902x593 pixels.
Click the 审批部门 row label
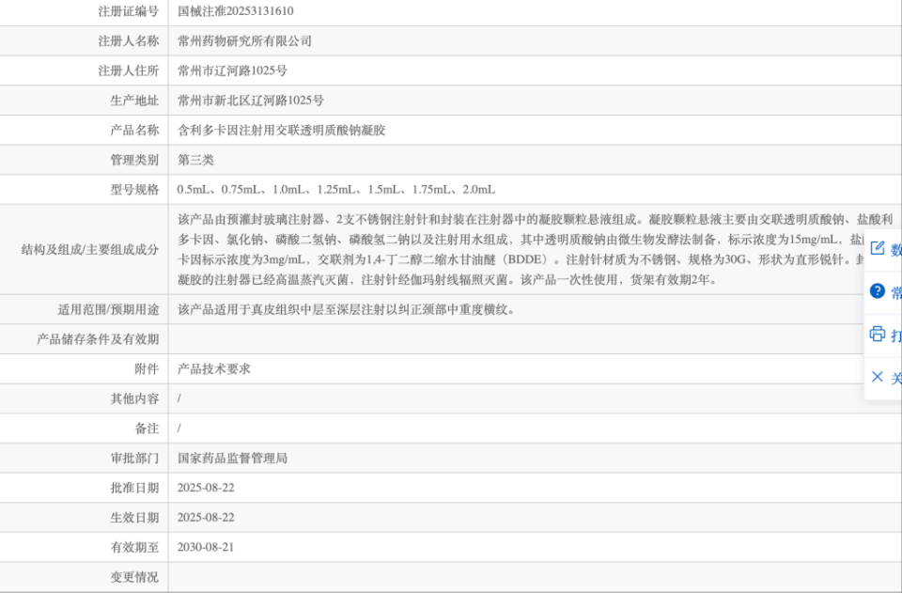coord(134,458)
